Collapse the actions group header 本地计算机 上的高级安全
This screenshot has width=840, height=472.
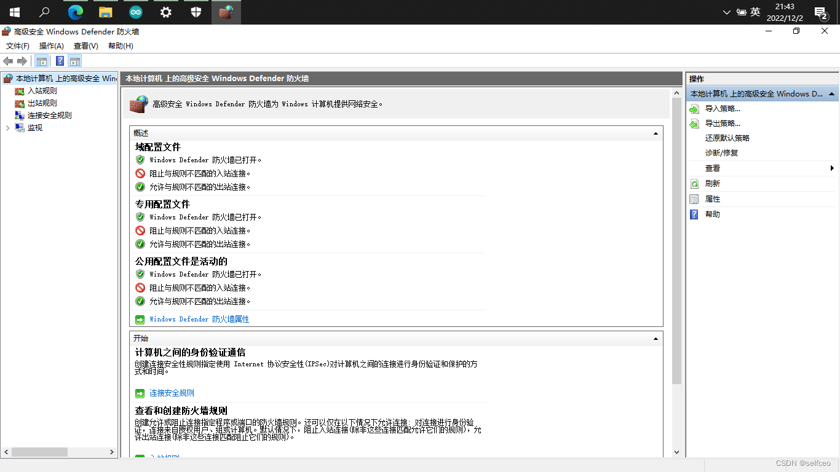click(x=762, y=94)
